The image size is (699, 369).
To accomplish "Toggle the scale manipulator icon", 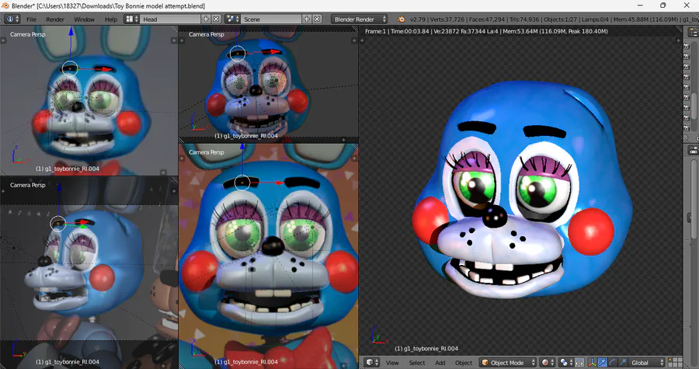I will coord(623,362).
